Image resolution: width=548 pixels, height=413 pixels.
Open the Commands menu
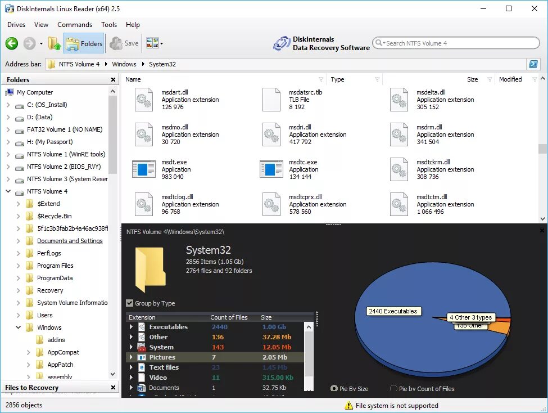pyautogui.click(x=75, y=25)
